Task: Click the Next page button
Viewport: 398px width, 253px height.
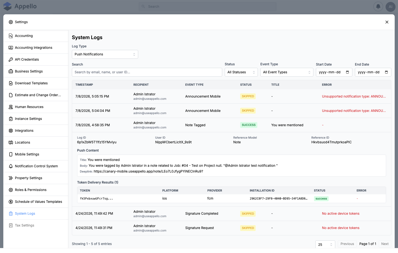Action: (385, 244)
